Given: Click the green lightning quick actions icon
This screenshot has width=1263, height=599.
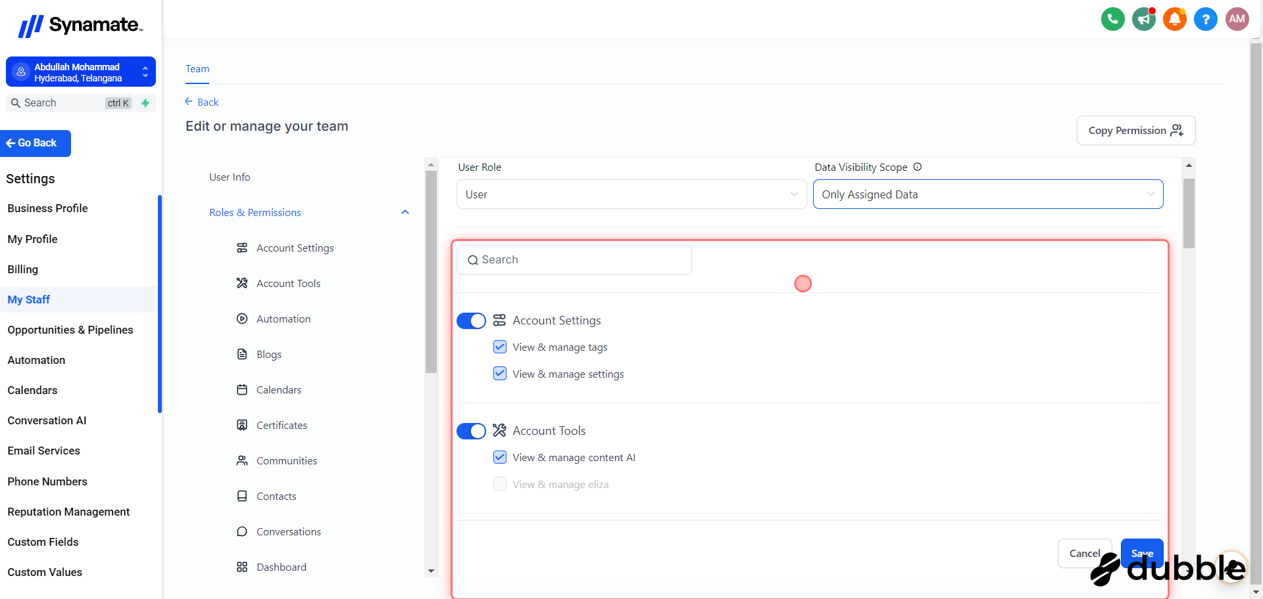Looking at the screenshot, I should click(x=145, y=103).
